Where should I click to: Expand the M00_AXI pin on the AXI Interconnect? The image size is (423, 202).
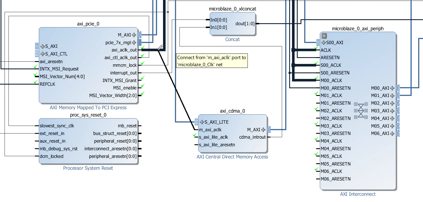tap(392, 88)
